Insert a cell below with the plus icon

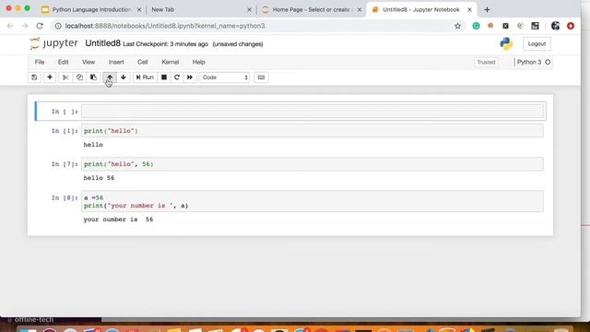[50, 77]
